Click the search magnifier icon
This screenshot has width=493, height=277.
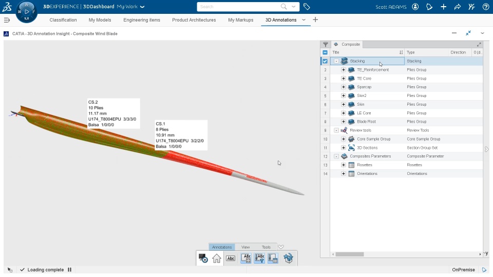tap(284, 7)
